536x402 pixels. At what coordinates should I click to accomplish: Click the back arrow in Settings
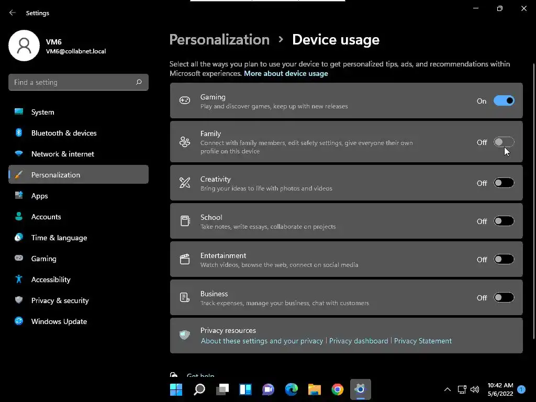13,13
